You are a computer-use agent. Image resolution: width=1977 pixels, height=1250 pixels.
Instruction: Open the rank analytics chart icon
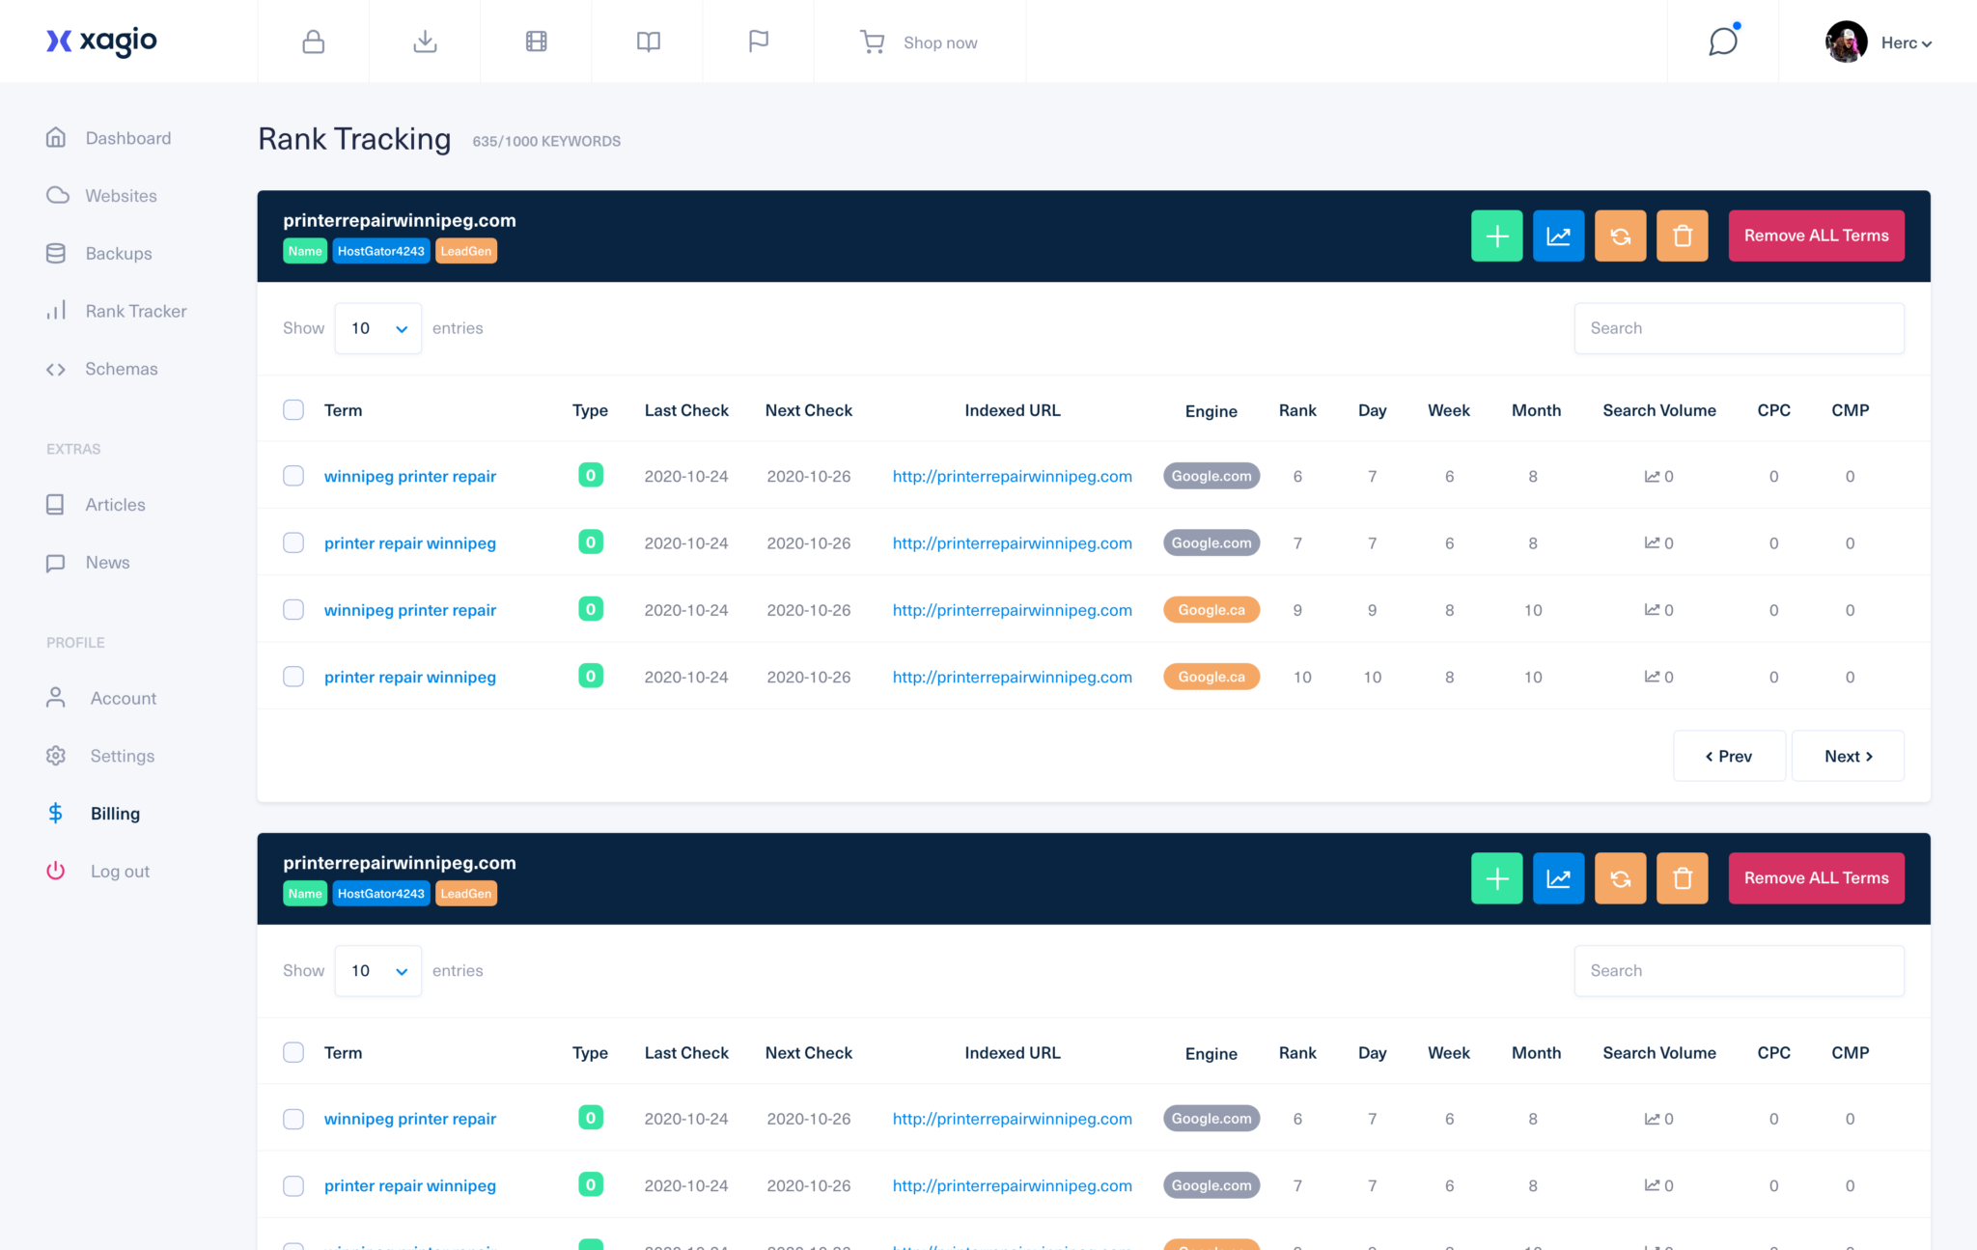(1558, 235)
